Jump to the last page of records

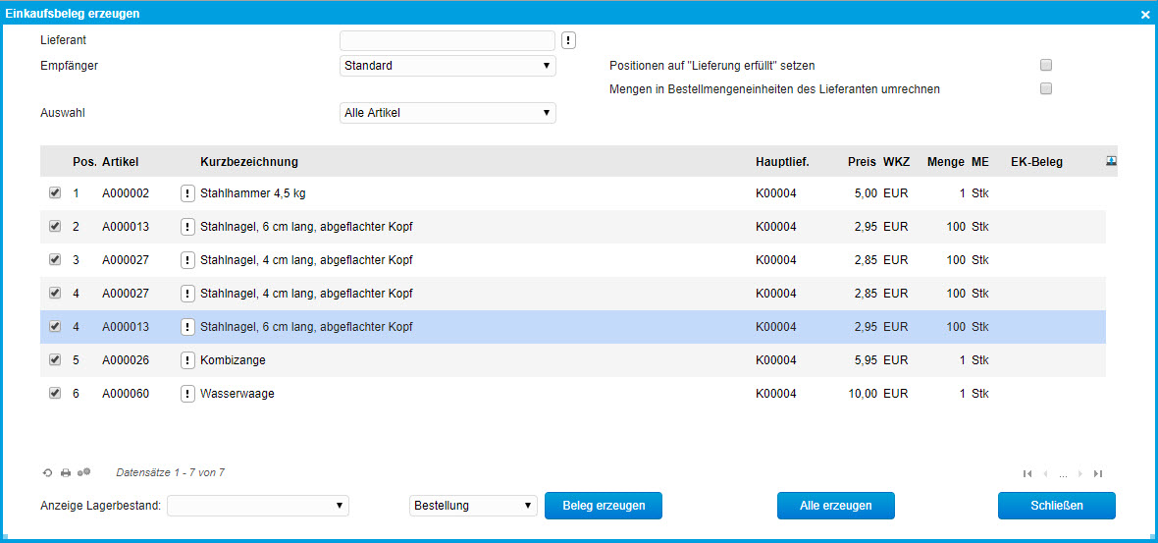[1098, 473]
